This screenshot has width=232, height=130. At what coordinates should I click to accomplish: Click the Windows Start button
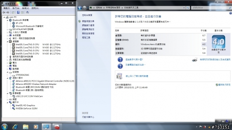tap(4, 127)
